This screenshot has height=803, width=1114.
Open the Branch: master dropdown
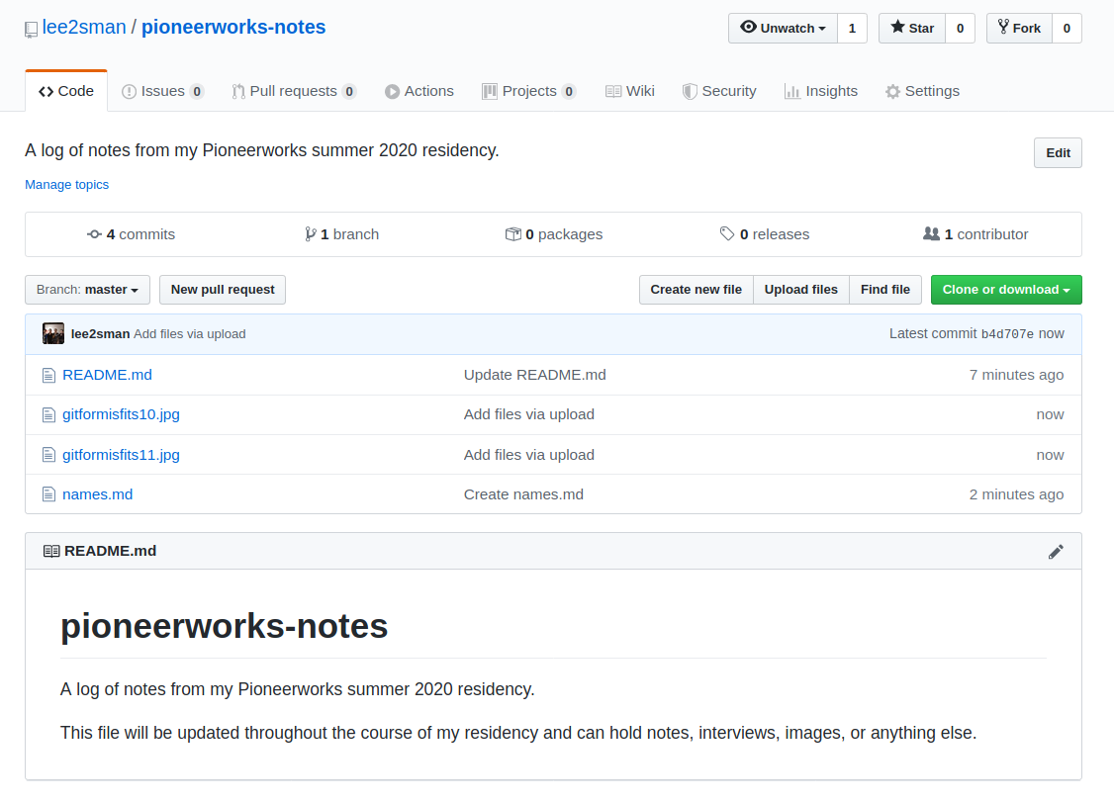coord(87,290)
